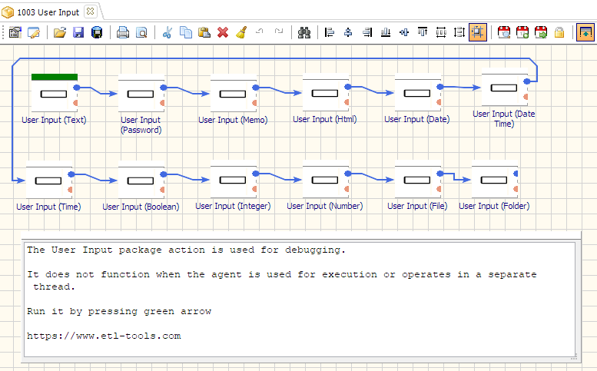The height and width of the screenshot is (371, 597).
Task: Space selected objects equally vertically
Action: 459,32
